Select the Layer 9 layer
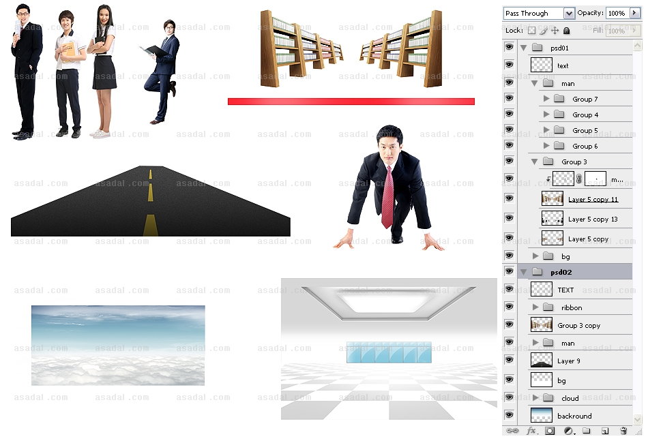This screenshot has width=648, height=441. point(569,361)
